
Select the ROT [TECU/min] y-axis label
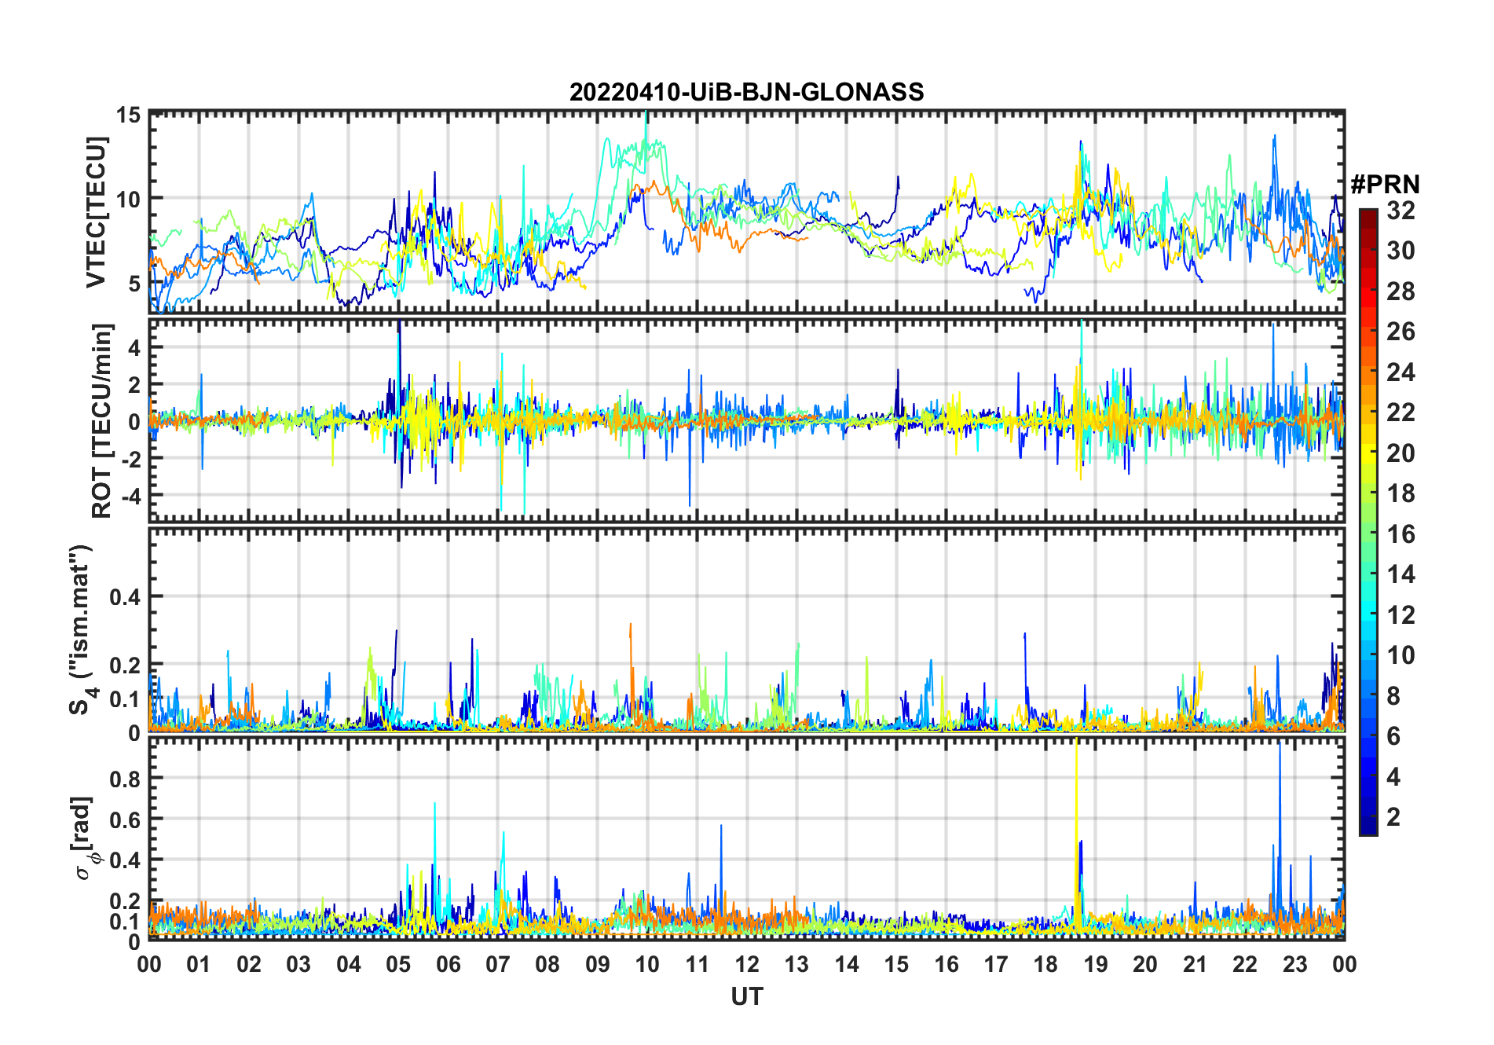[x=101, y=420]
